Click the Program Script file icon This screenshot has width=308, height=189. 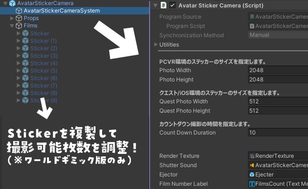point(252,26)
